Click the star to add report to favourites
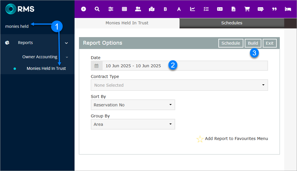The image size is (297, 171). coord(200,139)
